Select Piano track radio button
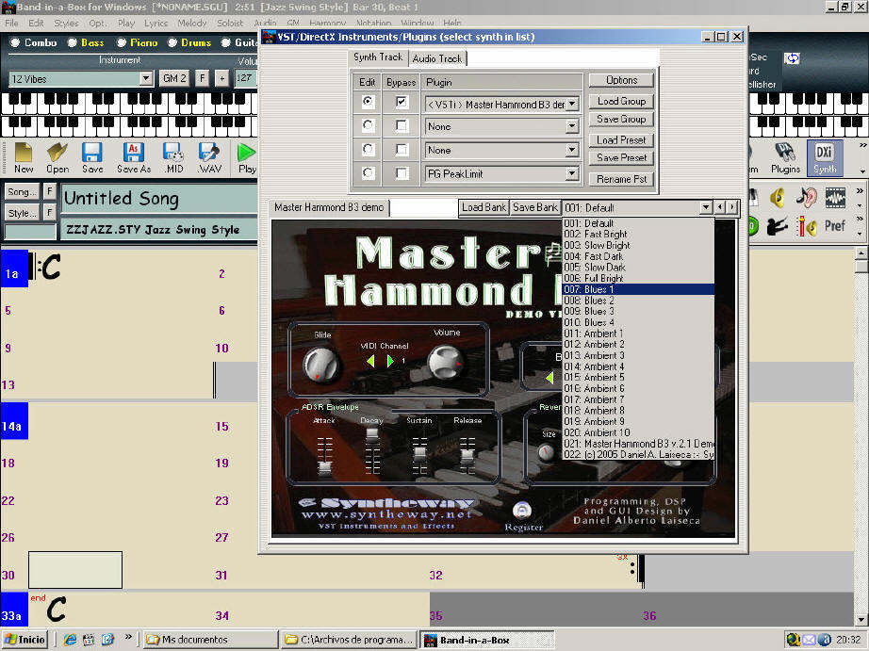The image size is (869, 651). point(122,42)
